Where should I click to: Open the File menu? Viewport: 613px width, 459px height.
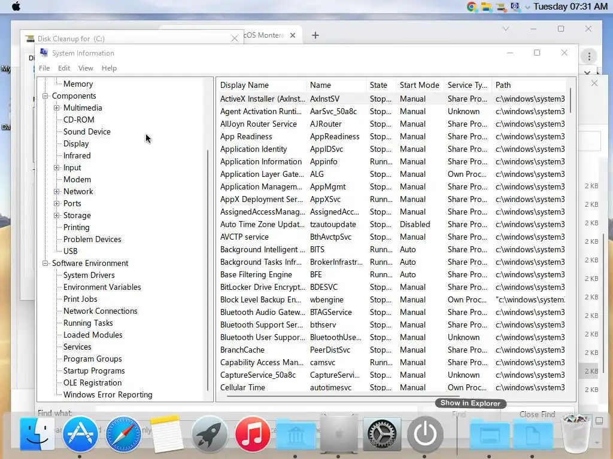[44, 68]
